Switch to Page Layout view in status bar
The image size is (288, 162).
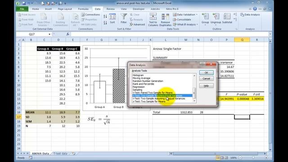click(x=222, y=157)
